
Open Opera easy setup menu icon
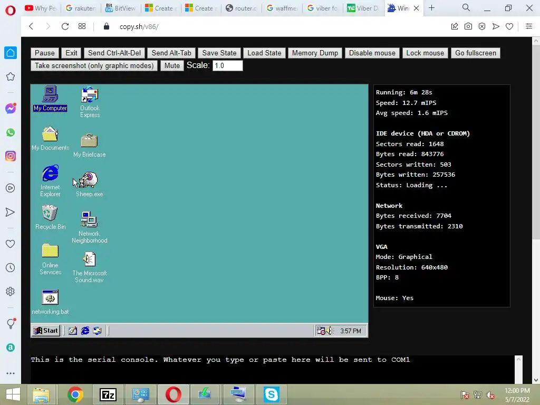click(529, 26)
